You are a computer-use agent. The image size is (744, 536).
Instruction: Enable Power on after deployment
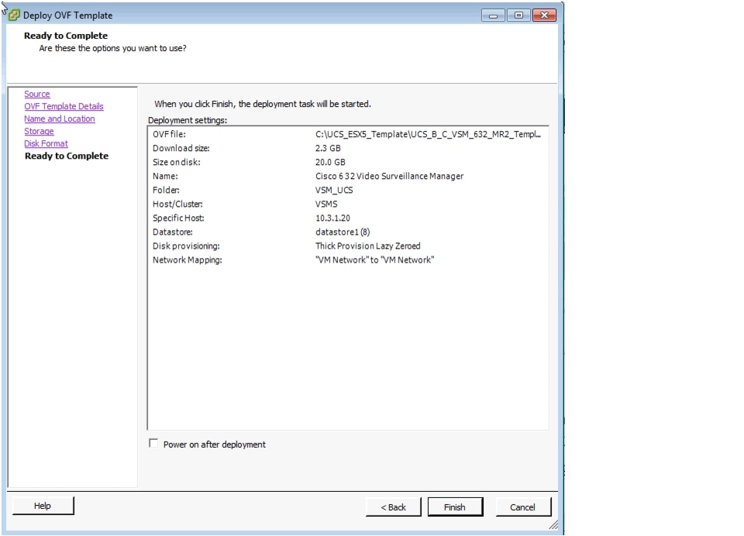click(154, 444)
